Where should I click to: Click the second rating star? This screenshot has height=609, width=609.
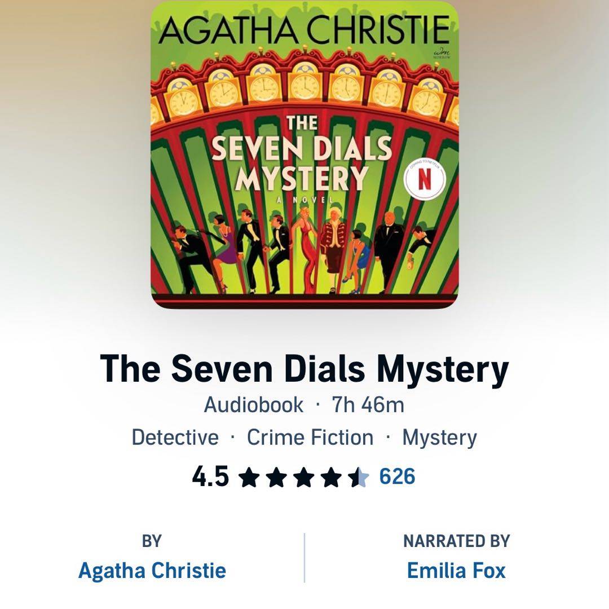pos(276,478)
